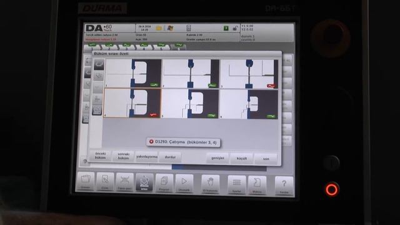Select bend 3 thumbnail preview
The image size is (400, 225).
point(249,74)
